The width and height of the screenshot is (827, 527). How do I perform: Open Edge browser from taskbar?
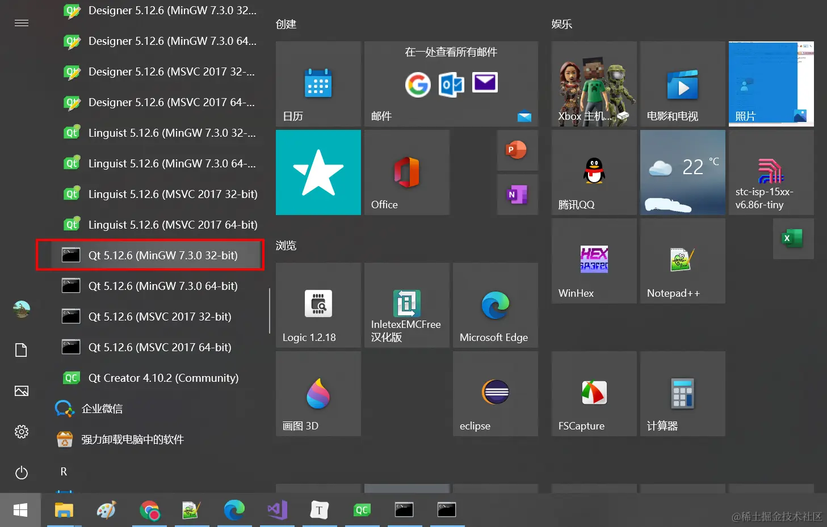point(234,510)
